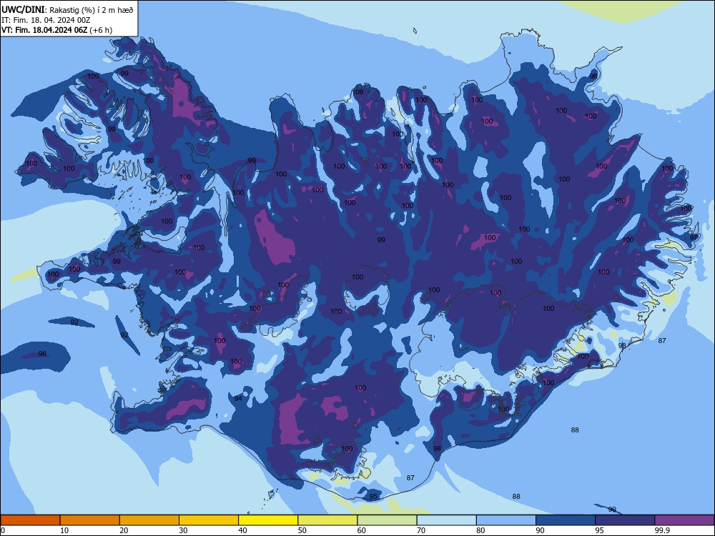The width and height of the screenshot is (715, 536).
Task: Click the 'VT: Fim. 18.04.2024 06Z' line
Action: coord(44,30)
